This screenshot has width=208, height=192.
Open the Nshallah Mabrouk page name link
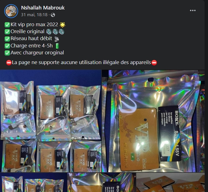coord(43,8)
